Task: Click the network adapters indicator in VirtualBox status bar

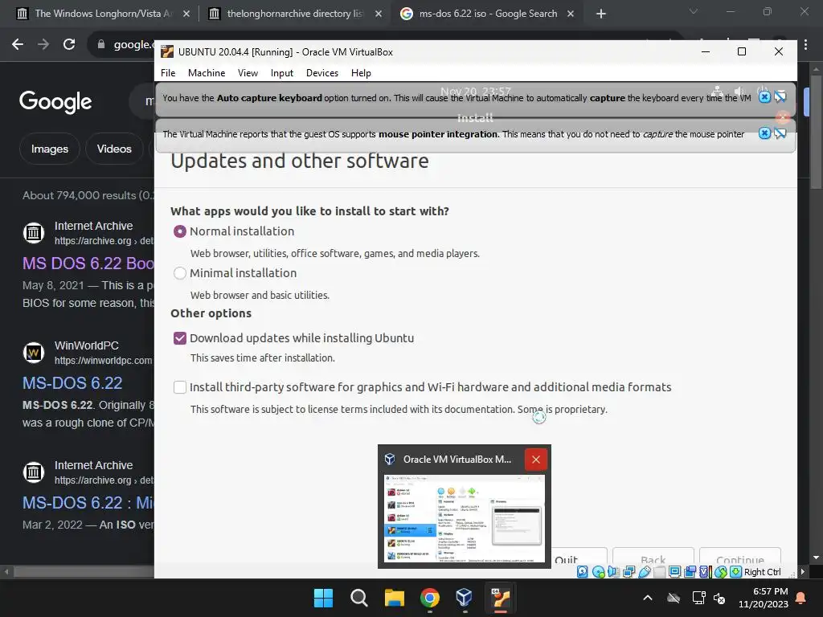Action: (629, 572)
